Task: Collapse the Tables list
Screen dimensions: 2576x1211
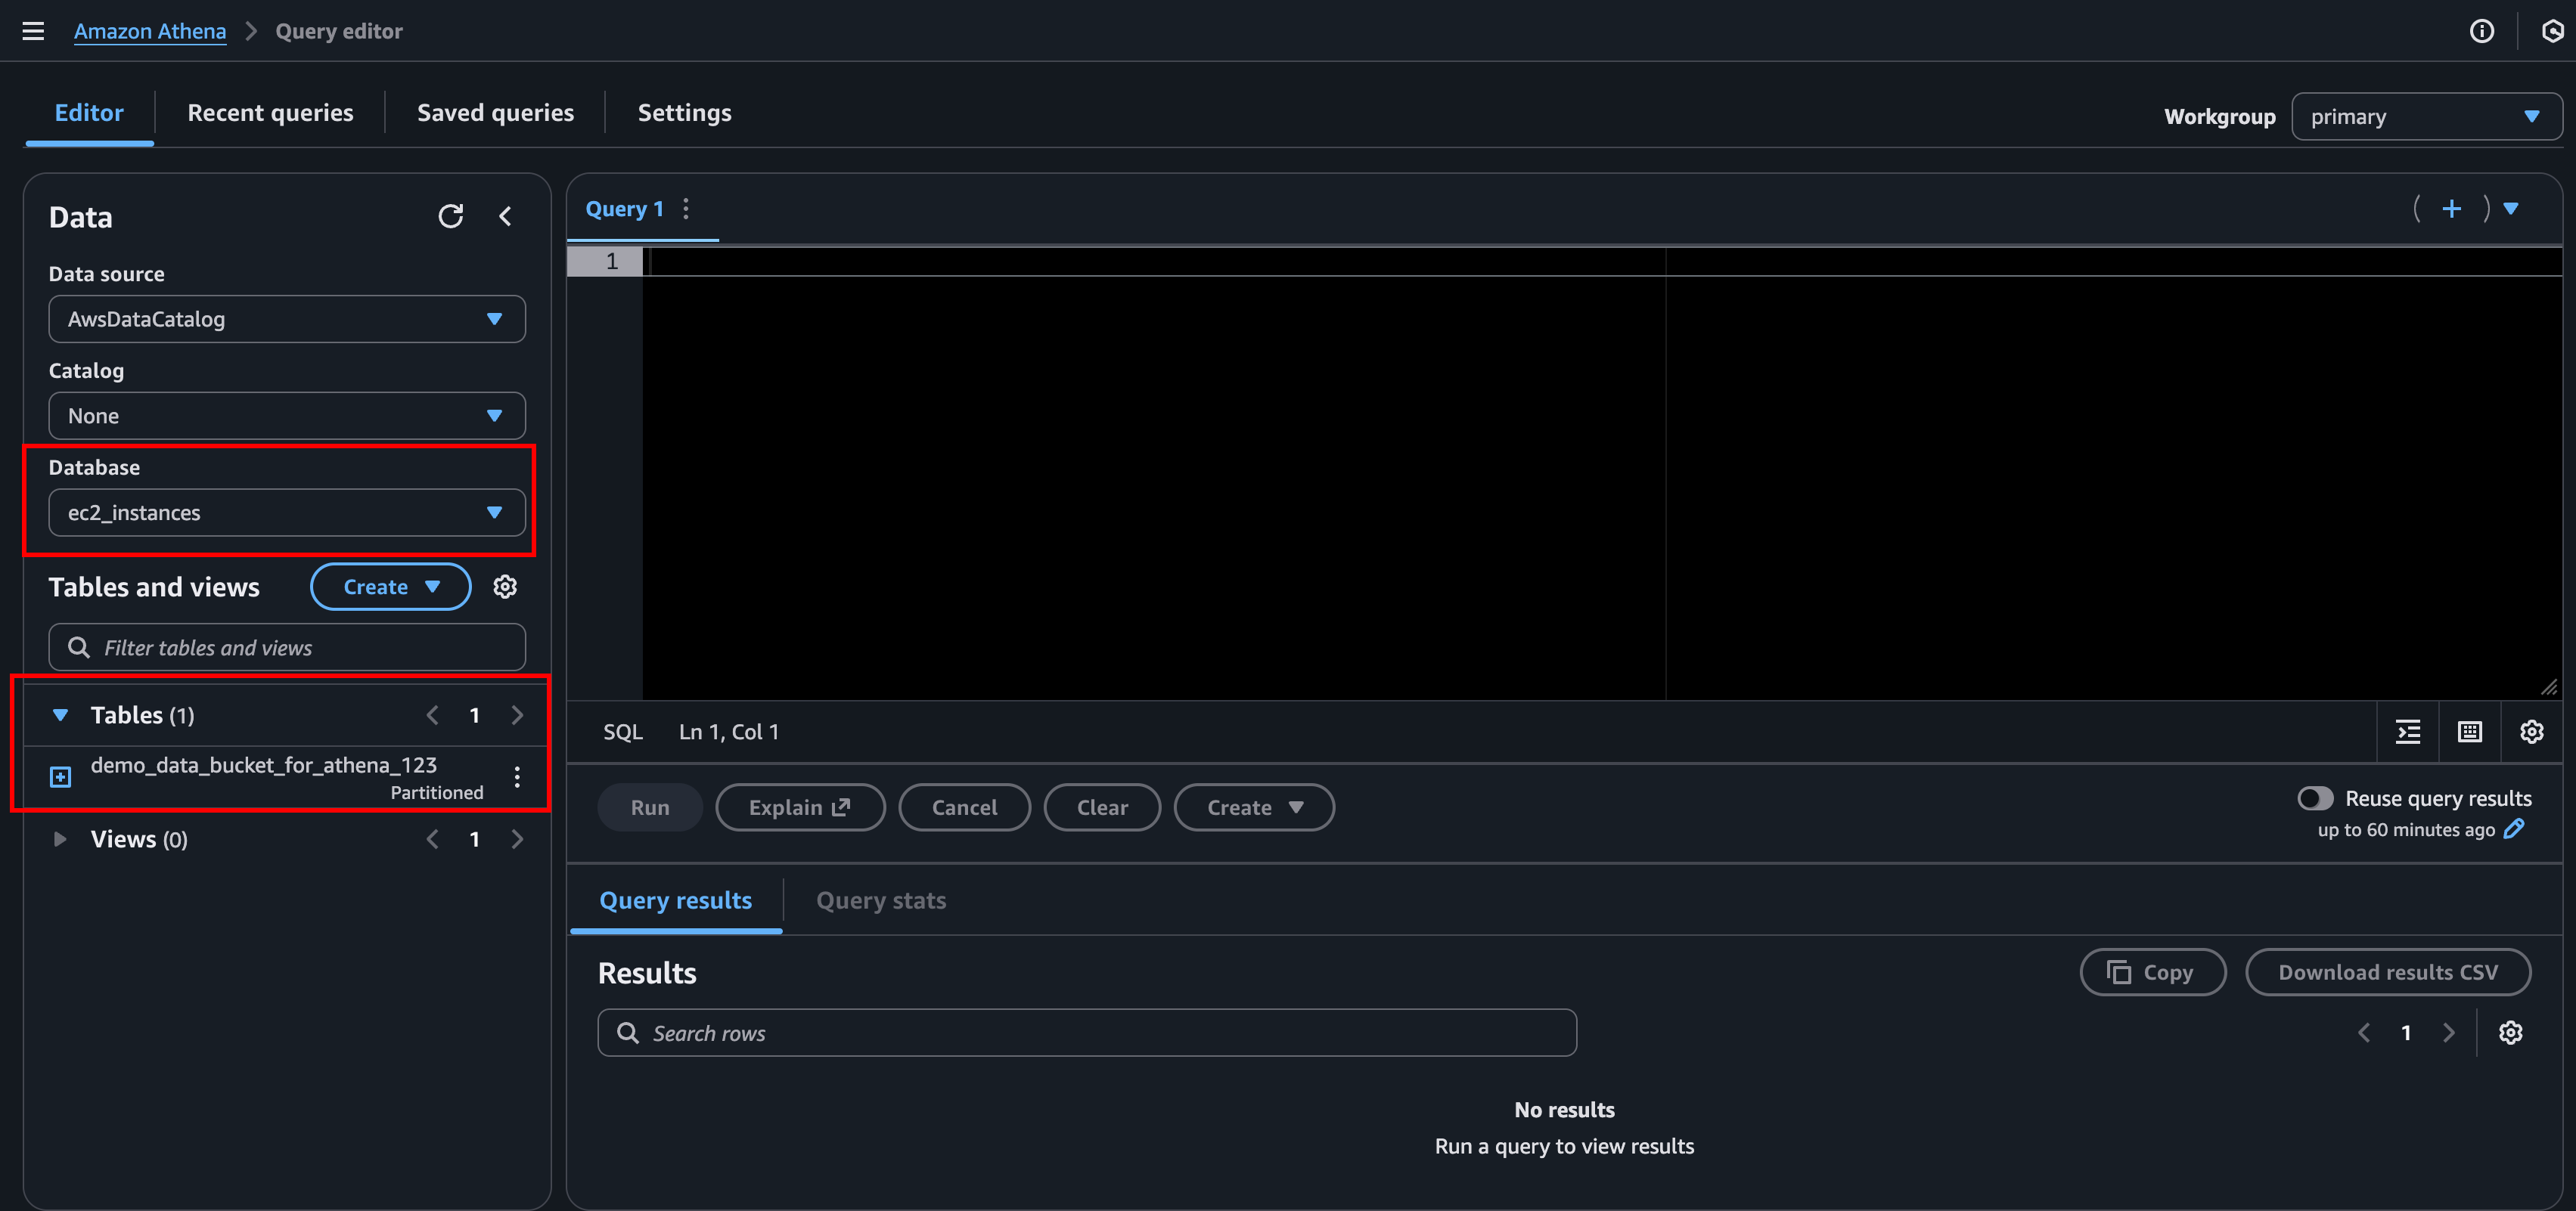Action: 60,715
